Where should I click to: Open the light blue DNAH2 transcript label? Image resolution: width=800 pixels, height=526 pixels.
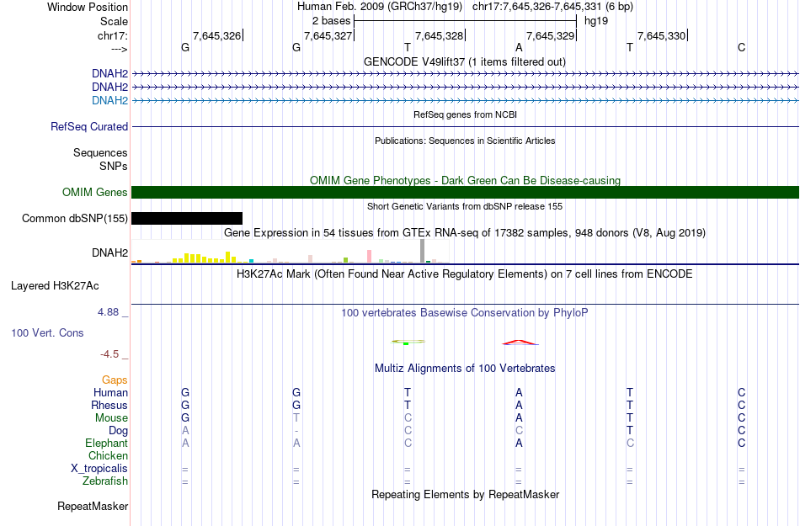[109, 100]
